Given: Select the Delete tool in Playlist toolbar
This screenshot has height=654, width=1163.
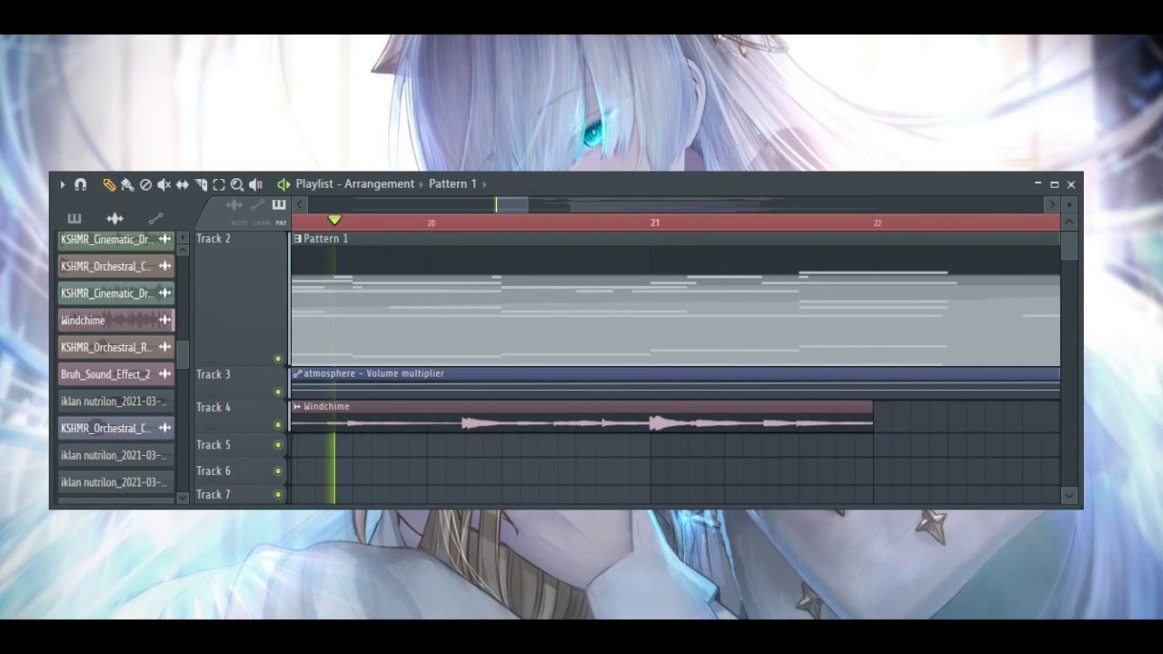Looking at the screenshot, I should click(145, 184).
